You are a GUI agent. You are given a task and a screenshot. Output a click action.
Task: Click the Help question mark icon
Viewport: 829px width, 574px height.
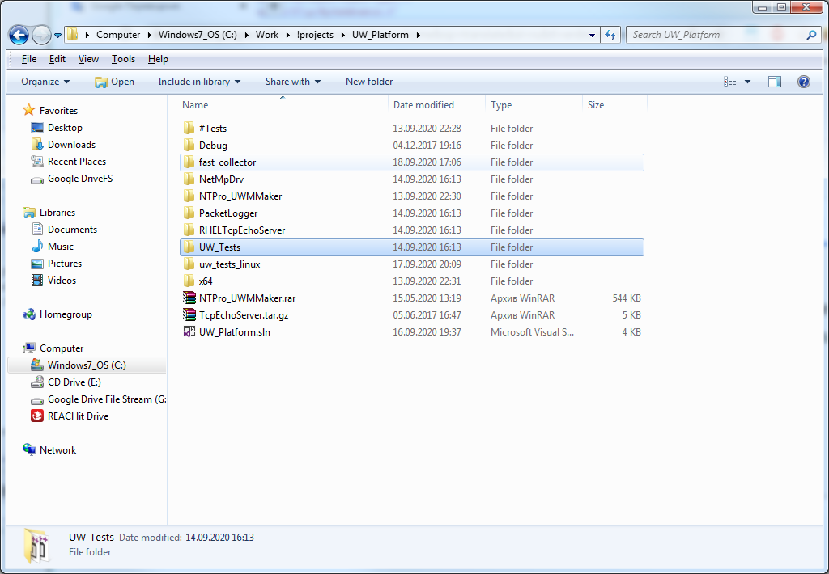pyautogui.click(x=803, y=82)
